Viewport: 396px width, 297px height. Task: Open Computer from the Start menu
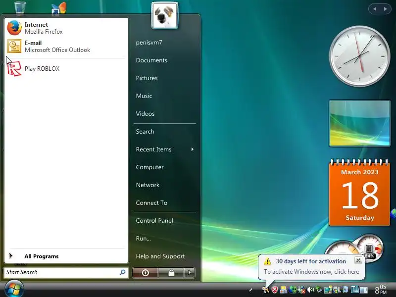[149, 167]
